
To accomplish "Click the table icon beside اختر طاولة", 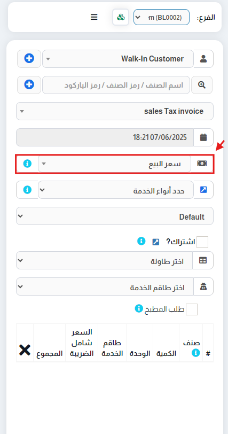I will tap(203, 260).
